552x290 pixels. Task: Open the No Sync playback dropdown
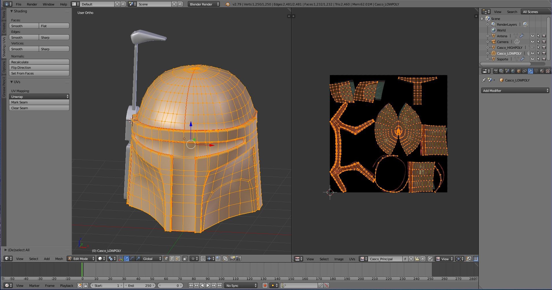click(241, 285)
